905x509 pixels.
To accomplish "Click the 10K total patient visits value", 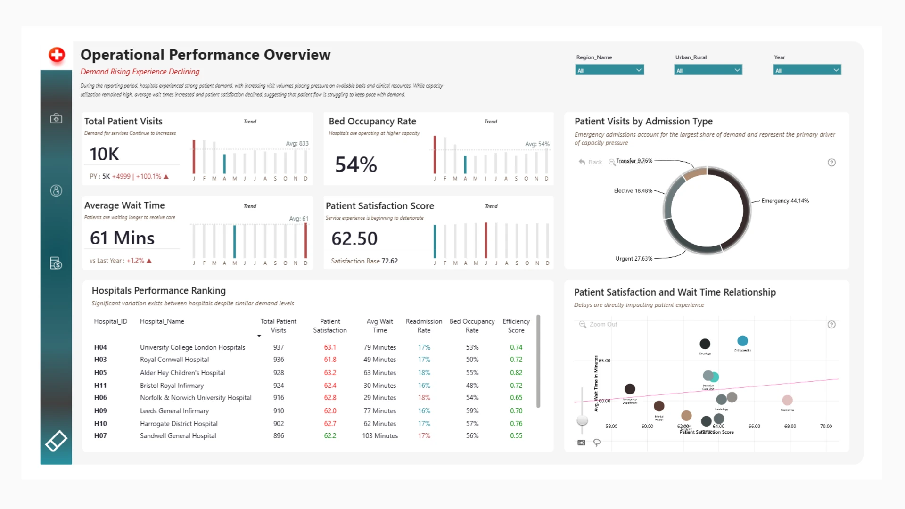I will (104, 154).
